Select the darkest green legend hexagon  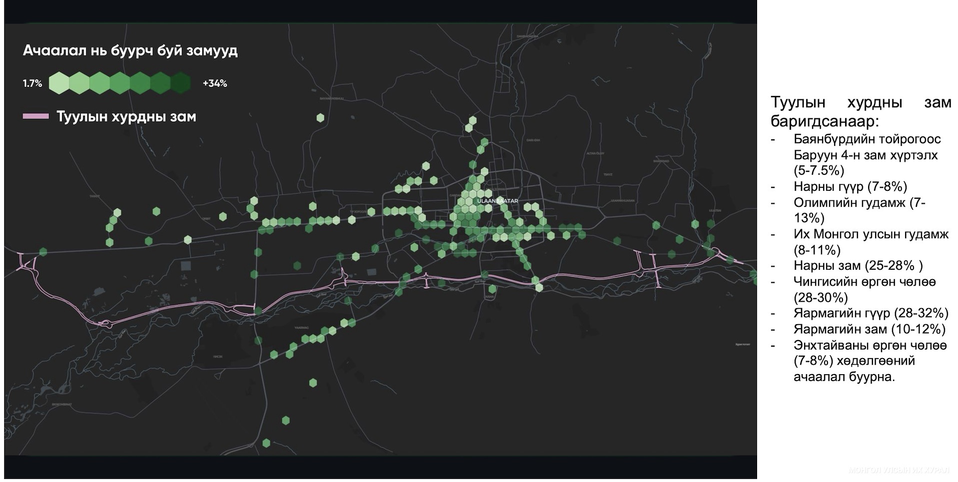[181, 83]
